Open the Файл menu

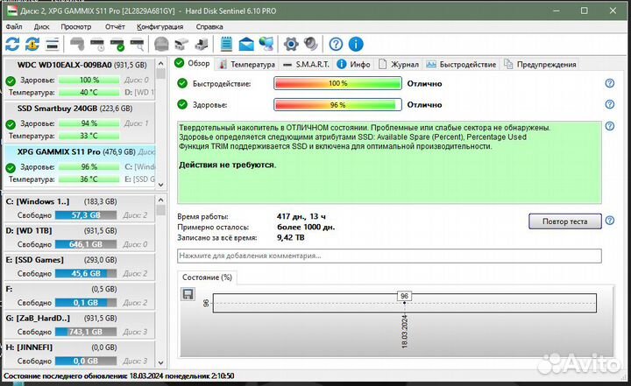14,27
